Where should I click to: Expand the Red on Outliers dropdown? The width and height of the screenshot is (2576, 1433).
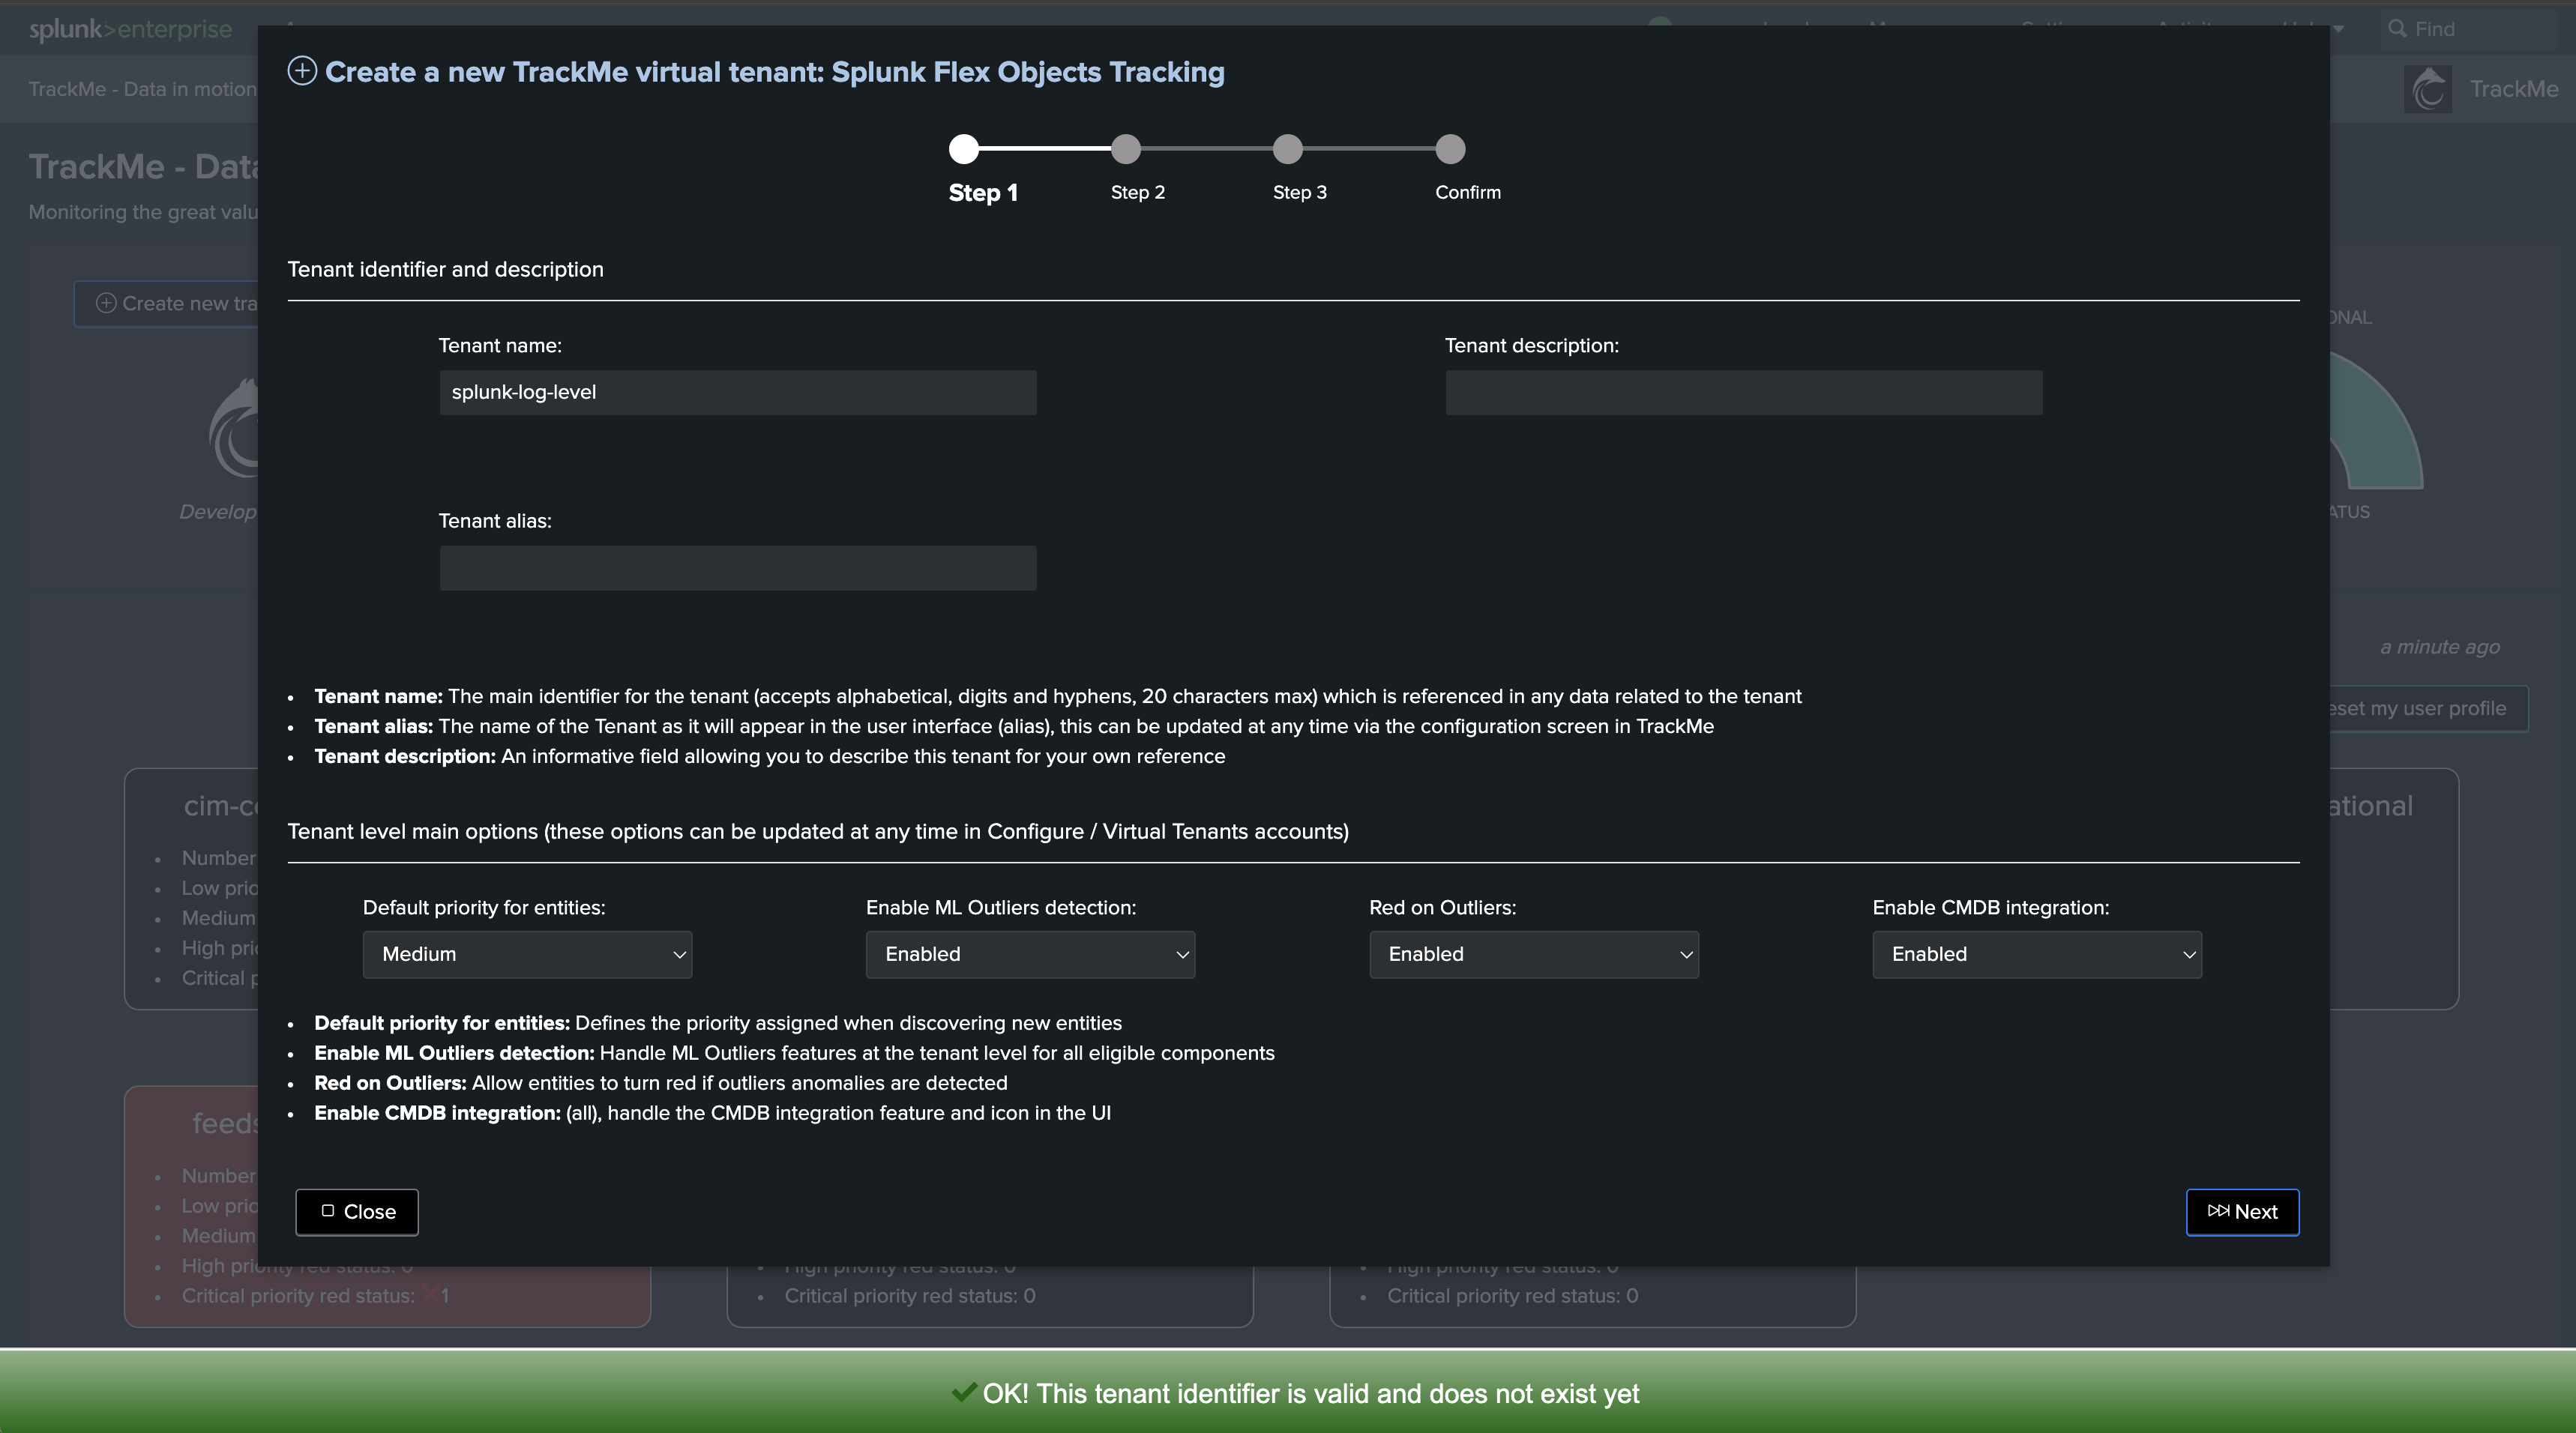[1534, 954]
